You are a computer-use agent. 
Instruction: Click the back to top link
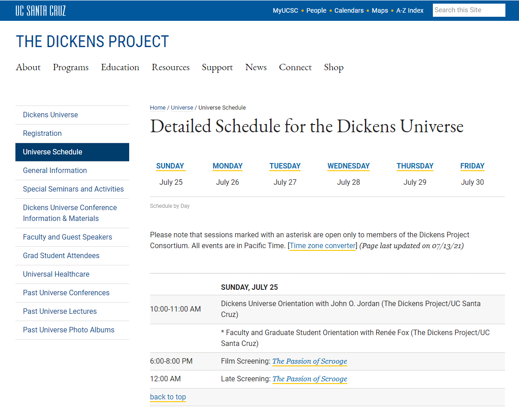pos(168,397)
